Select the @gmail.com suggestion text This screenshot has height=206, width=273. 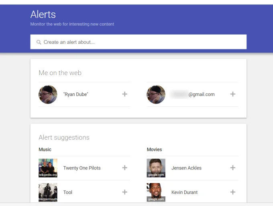click(192, 94)
